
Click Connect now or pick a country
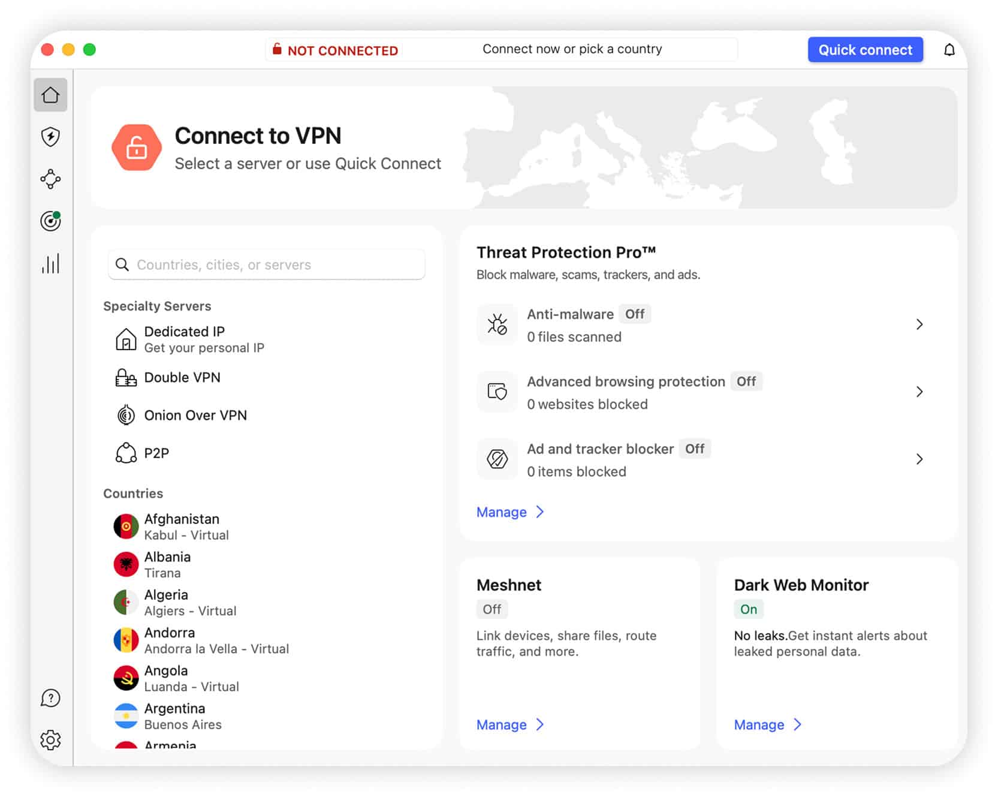[572, 49]
